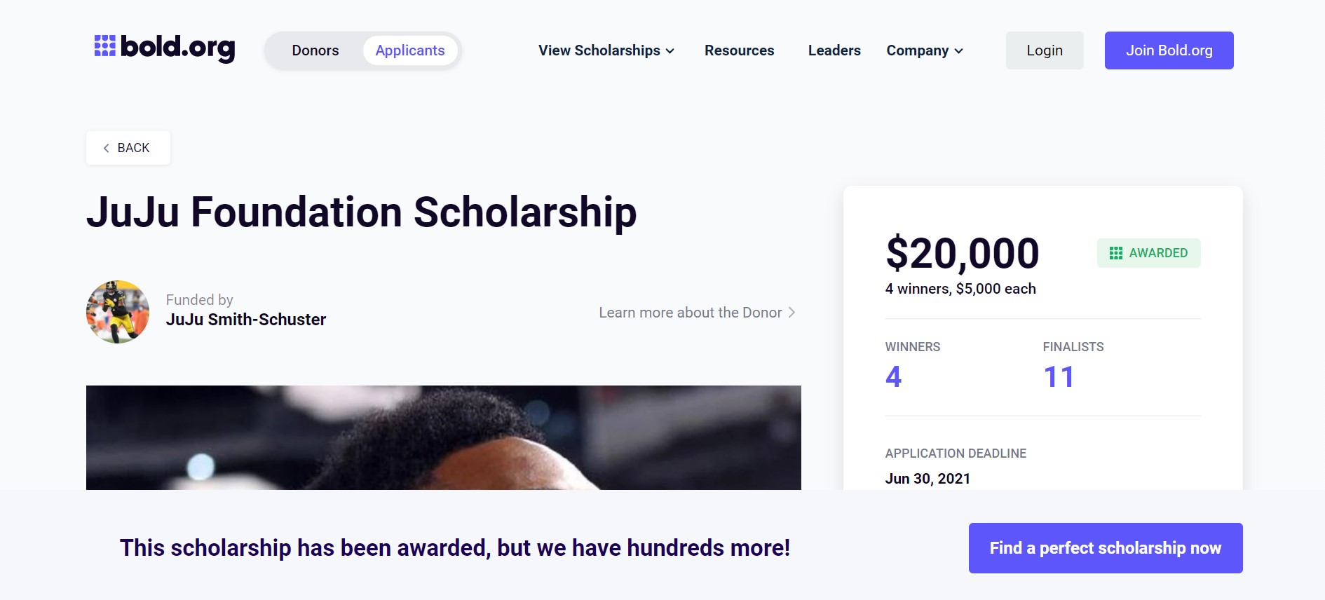Click JuJu Smith-Schuster's donor avatar
Screen dimensions: 1325x600
(118, 312)
